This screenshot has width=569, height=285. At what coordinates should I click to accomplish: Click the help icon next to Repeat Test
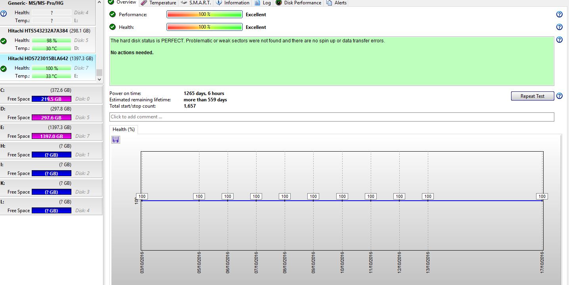[559, 96]
